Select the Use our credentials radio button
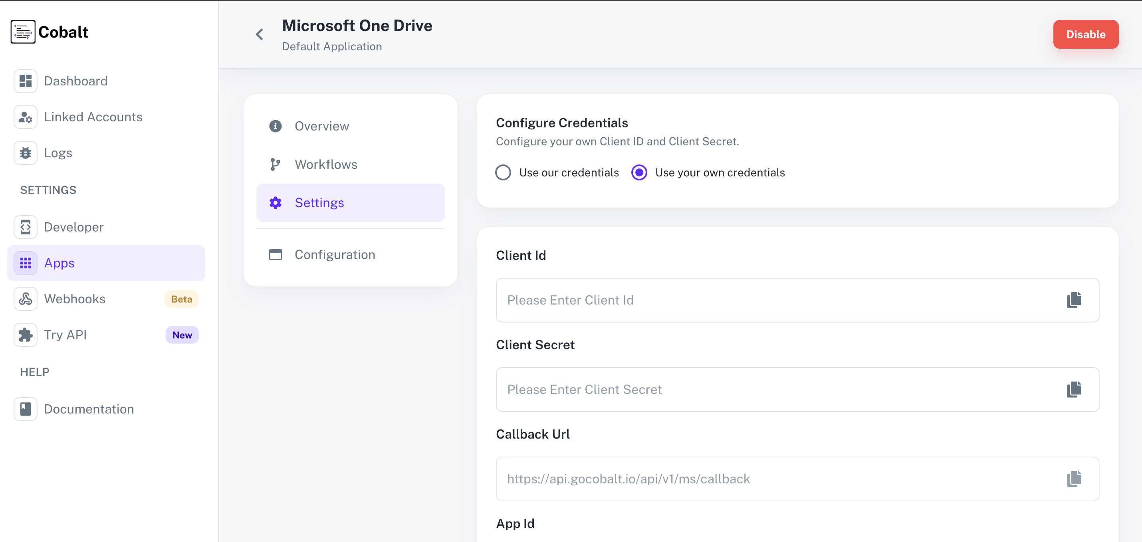1142x542 pixels. [x=503, y=172]
